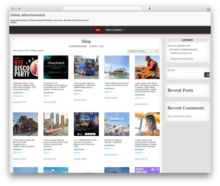This screenshot has height=186, width=220.
Task: Open a new browser tab with plus icon
Action: click(x=209, y=10)
